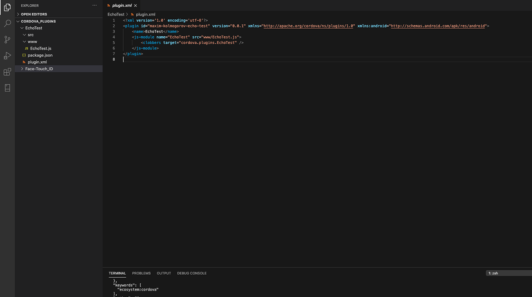Image resolution: width=532 pixels, height=297 pixels.
Task: Open the Extensions view
Action: [x=7, y=72]
